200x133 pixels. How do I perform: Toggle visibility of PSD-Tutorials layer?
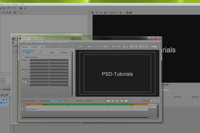click(x=22, y=109)
